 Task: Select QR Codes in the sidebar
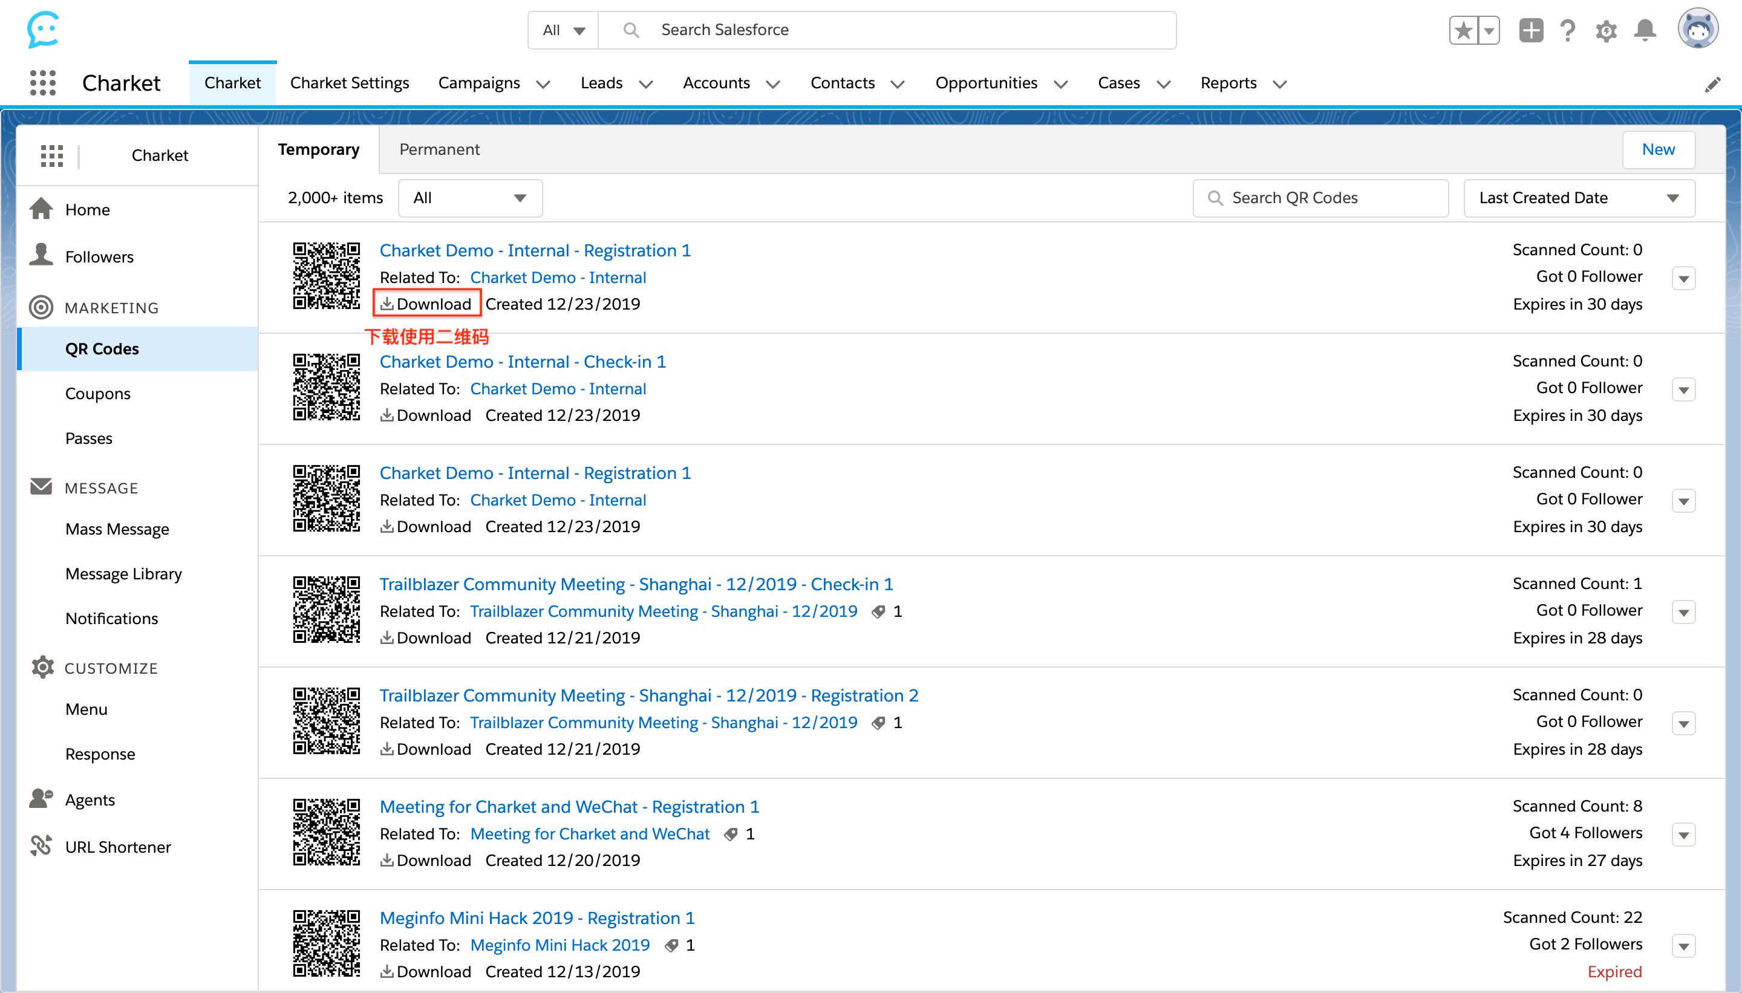(137, 348)
